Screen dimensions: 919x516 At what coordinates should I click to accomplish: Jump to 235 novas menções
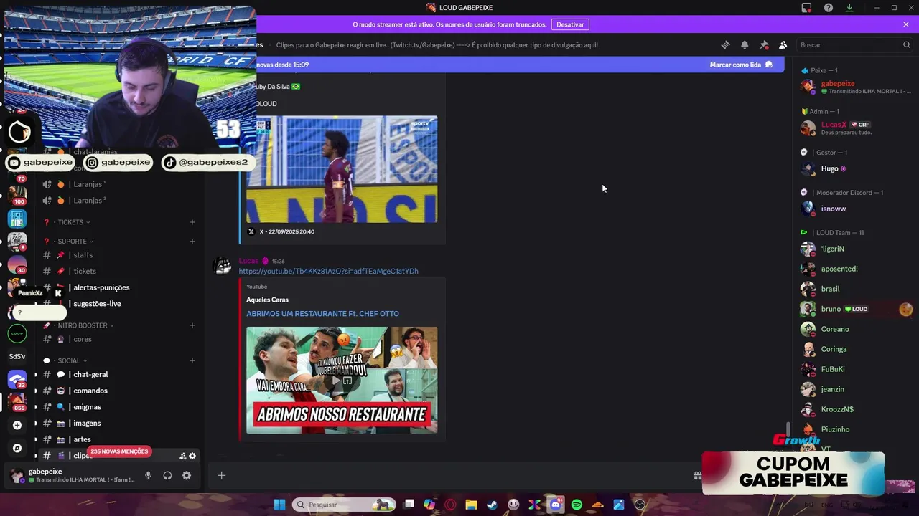point(120,451)
